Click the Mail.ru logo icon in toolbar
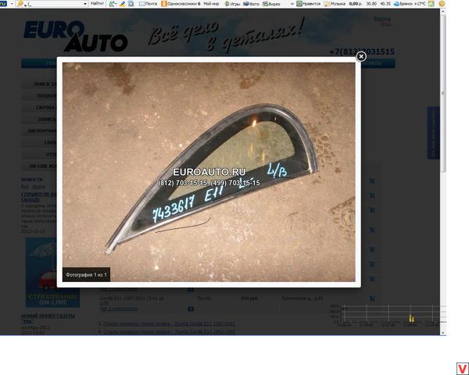Viewport: 469px width, 375px height. (x=2, y=4)
